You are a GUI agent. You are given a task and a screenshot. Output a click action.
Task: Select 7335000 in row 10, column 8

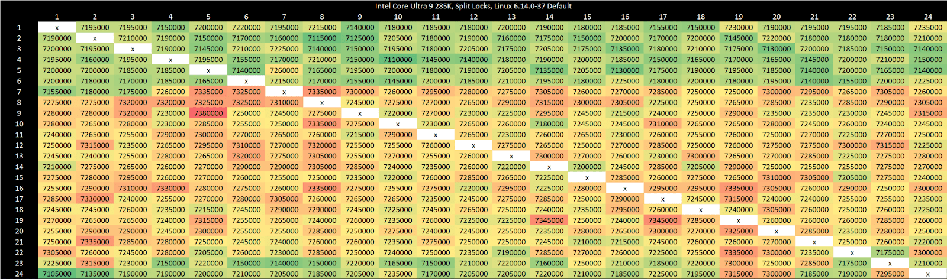pos(322,124)
